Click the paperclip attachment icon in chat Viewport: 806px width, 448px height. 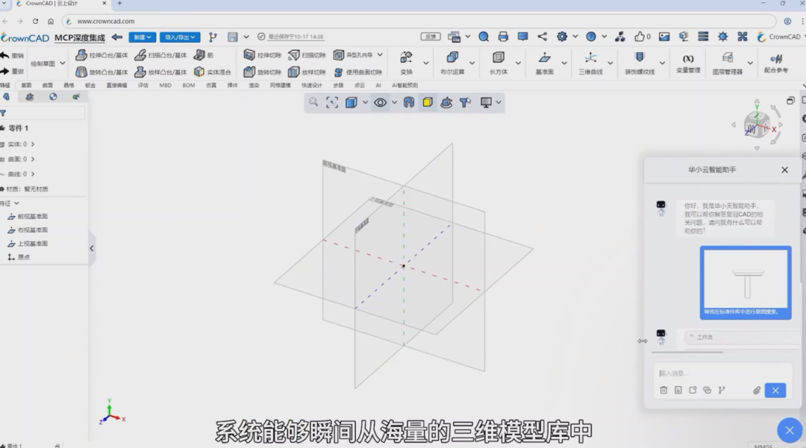(757, 391)
